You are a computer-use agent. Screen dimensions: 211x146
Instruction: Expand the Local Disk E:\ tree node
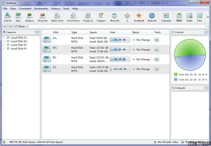point(4,45)
